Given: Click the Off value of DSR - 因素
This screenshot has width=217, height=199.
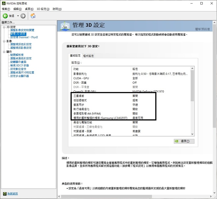Looking at the screenshot, I should point(134,83).
